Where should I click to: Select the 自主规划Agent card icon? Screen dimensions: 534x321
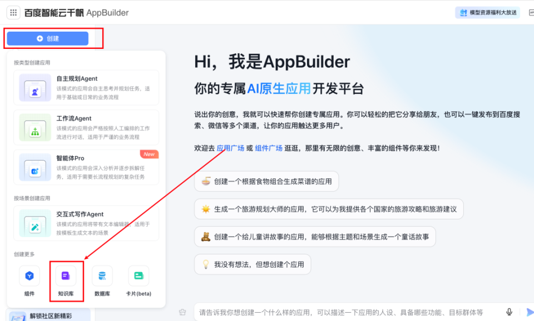point(35,88)
